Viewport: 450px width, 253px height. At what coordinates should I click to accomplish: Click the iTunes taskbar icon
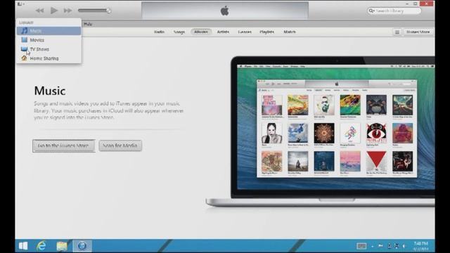(x=82, y=246)
